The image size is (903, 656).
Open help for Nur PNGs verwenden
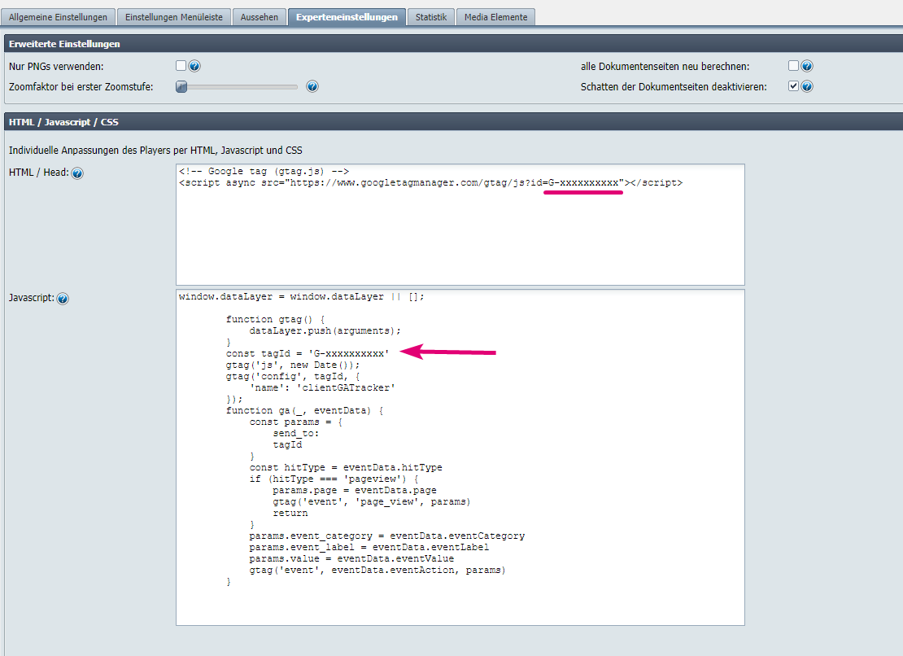pyautogui.click(x=194, y=66)
